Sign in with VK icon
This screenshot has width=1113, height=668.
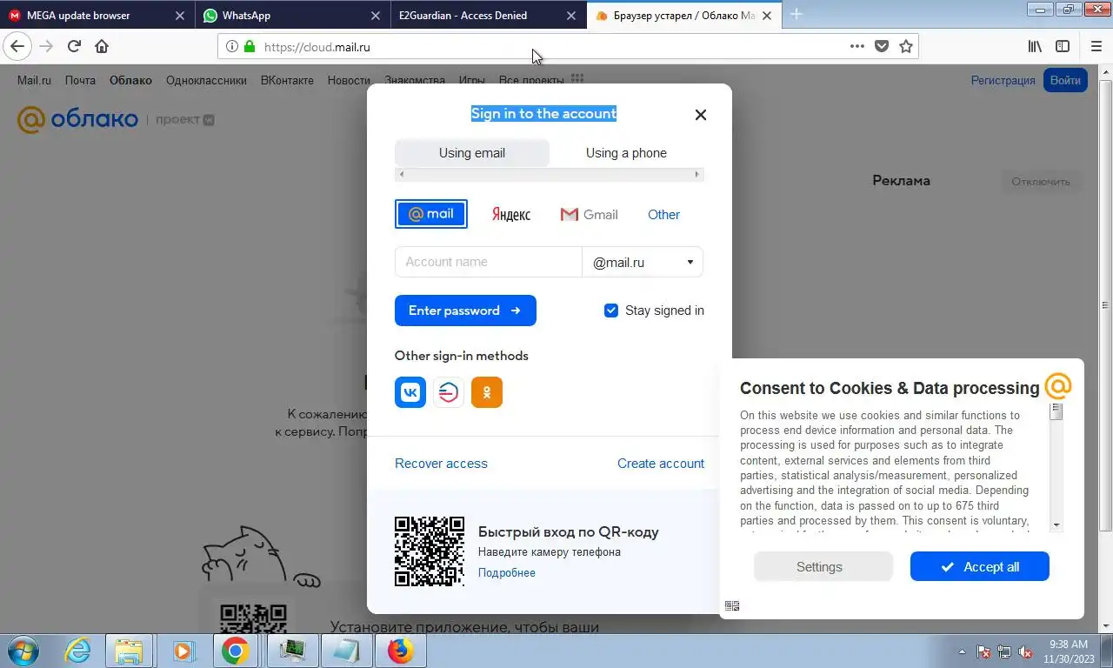point(410,392)
